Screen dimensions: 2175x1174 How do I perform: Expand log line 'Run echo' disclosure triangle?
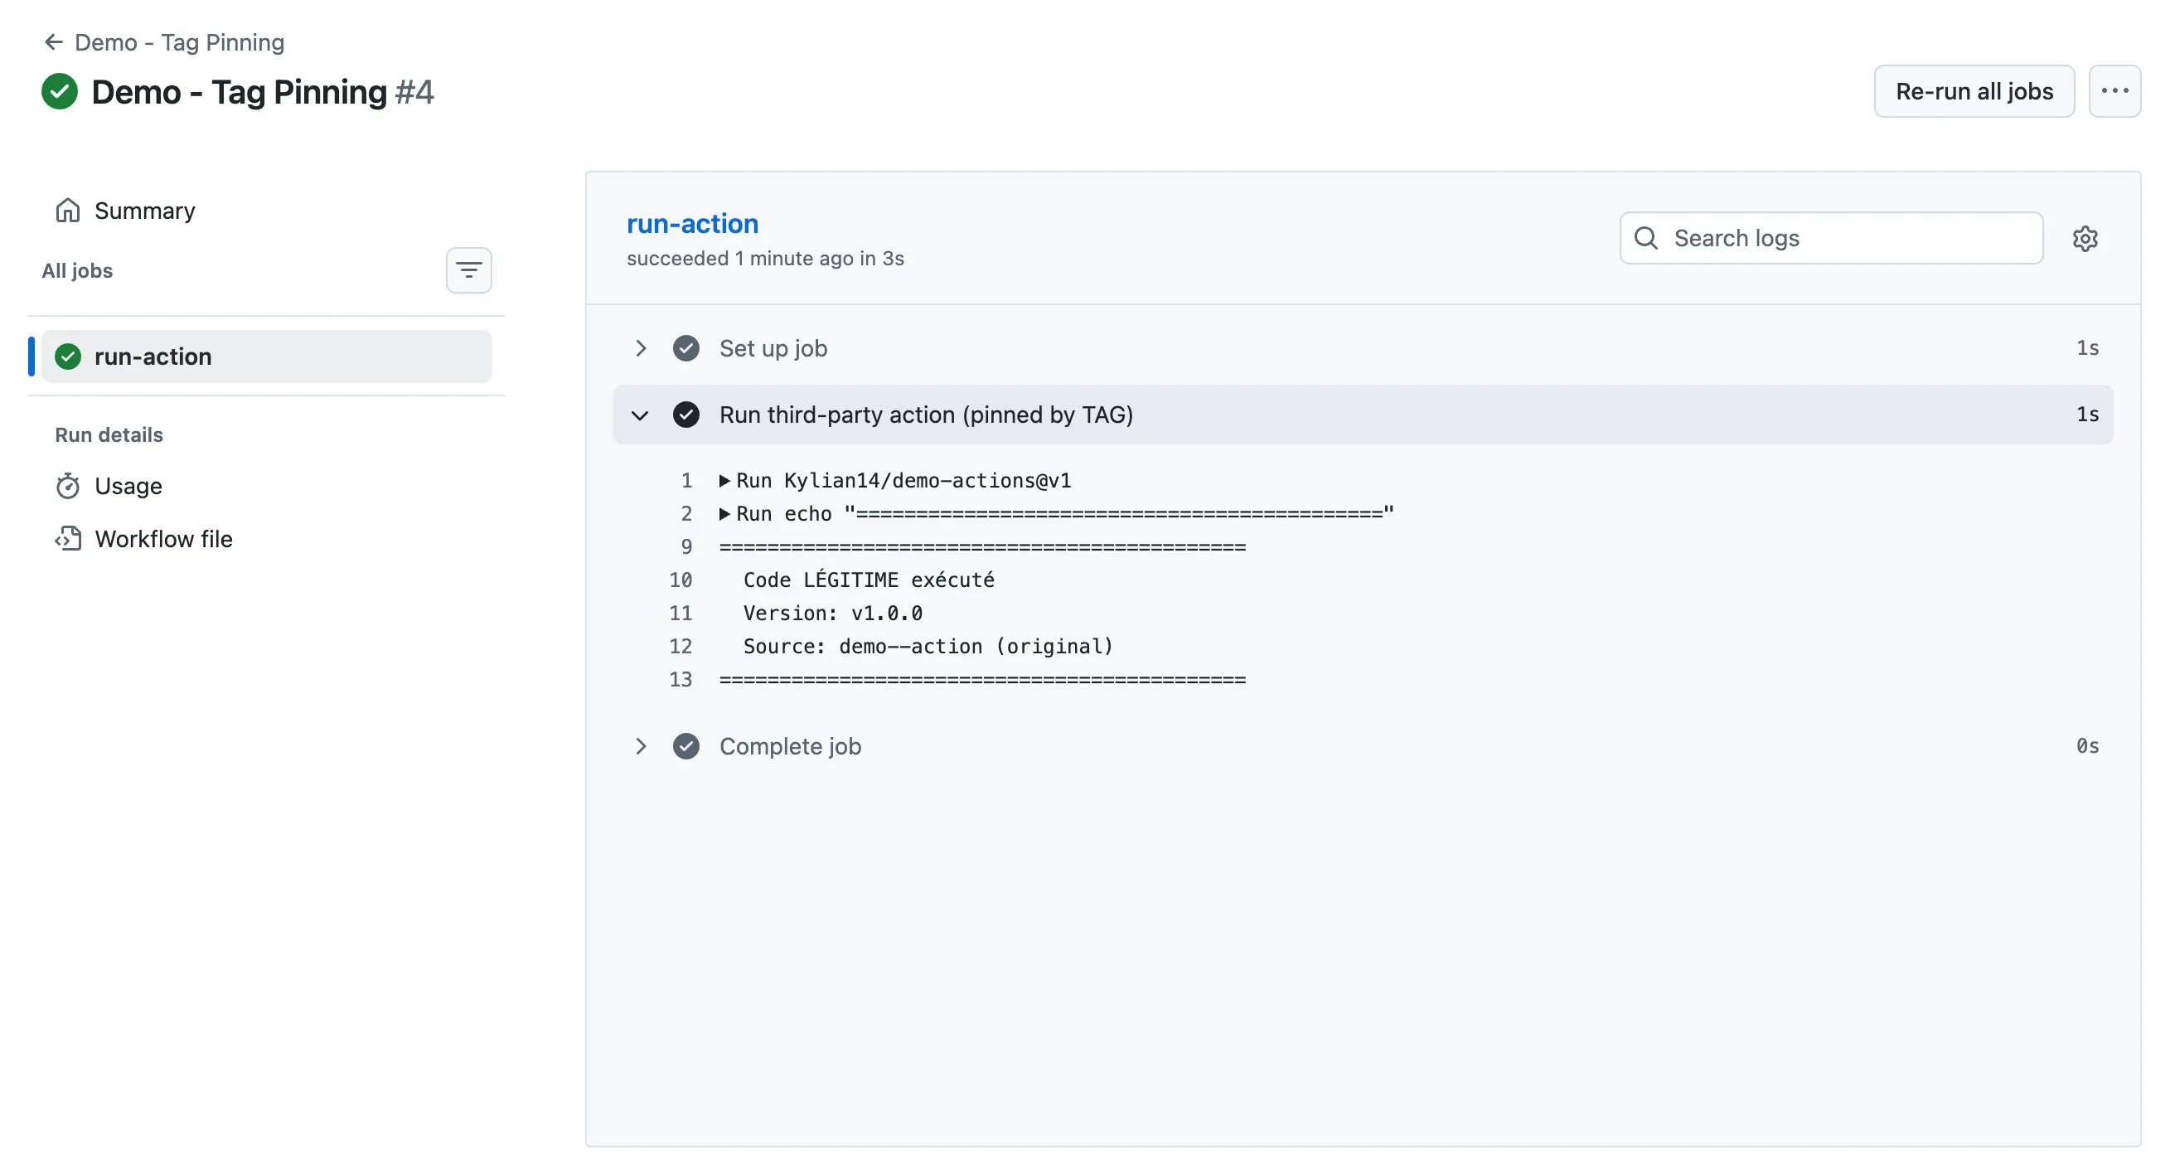(x=724, y=513)
